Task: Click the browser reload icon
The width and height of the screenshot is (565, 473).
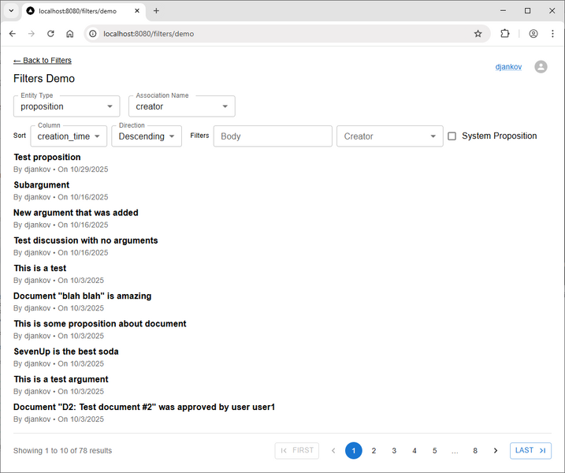Action: [x=50, y=34]
